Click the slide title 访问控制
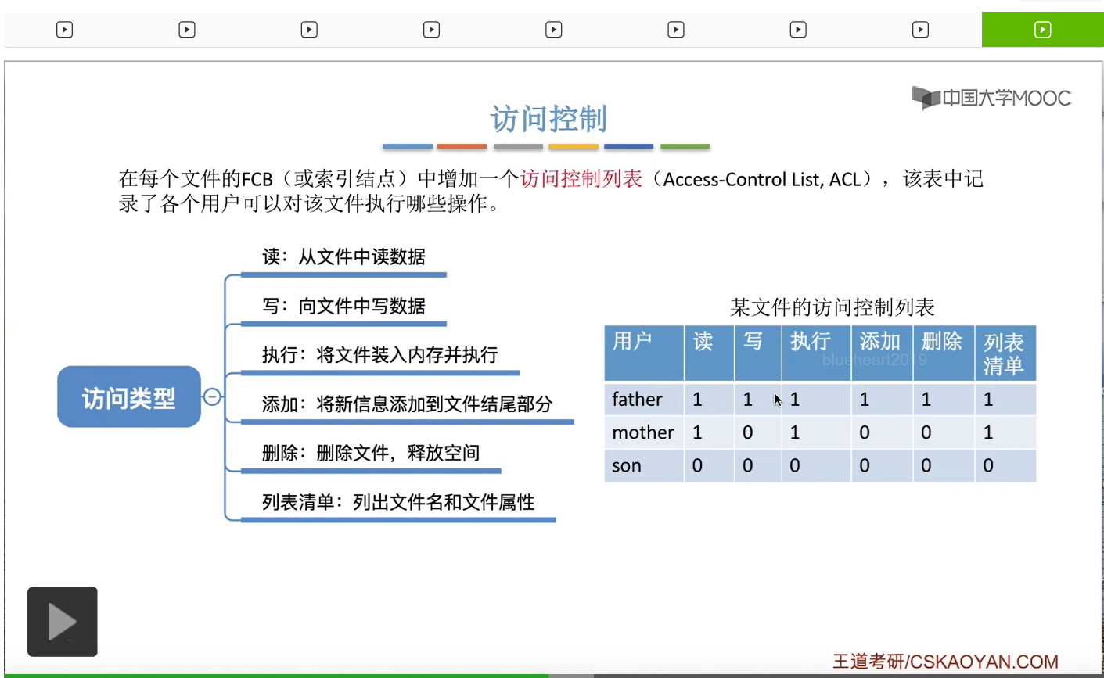This screenshot has width=1104, height=678. coord(548,119)
